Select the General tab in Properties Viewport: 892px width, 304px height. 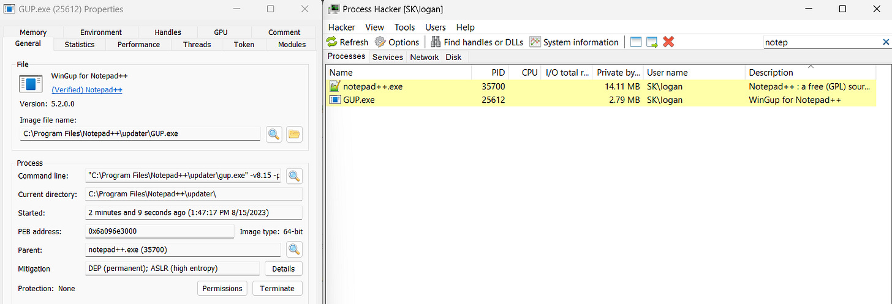click(28, 43)
